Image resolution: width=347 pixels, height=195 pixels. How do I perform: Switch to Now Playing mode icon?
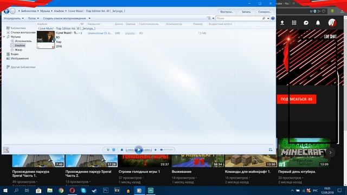(271, 149)
